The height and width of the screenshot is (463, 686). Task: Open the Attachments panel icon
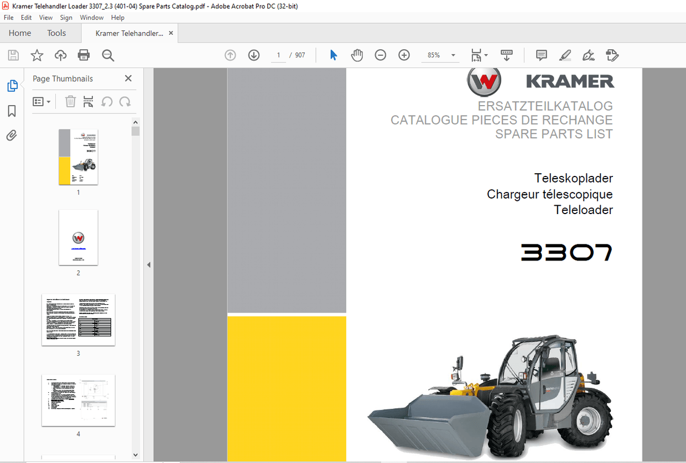12,135
